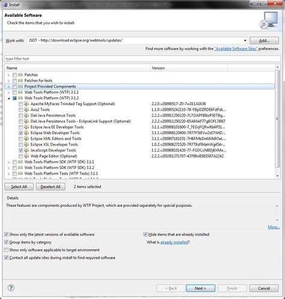This screenshot has width=285, height=299.
Task: Click the Project Provided Components category icon
Action: (x=20, y=87)
